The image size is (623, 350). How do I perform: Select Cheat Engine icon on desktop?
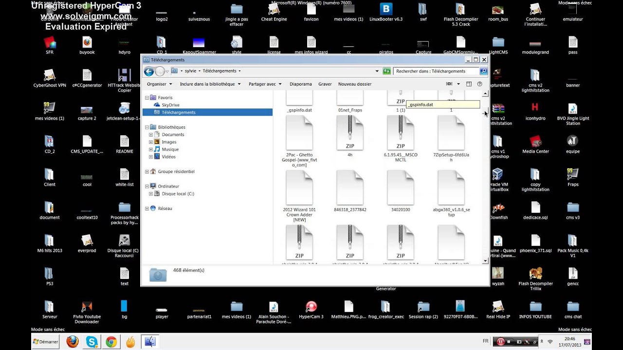pos(274,9)
